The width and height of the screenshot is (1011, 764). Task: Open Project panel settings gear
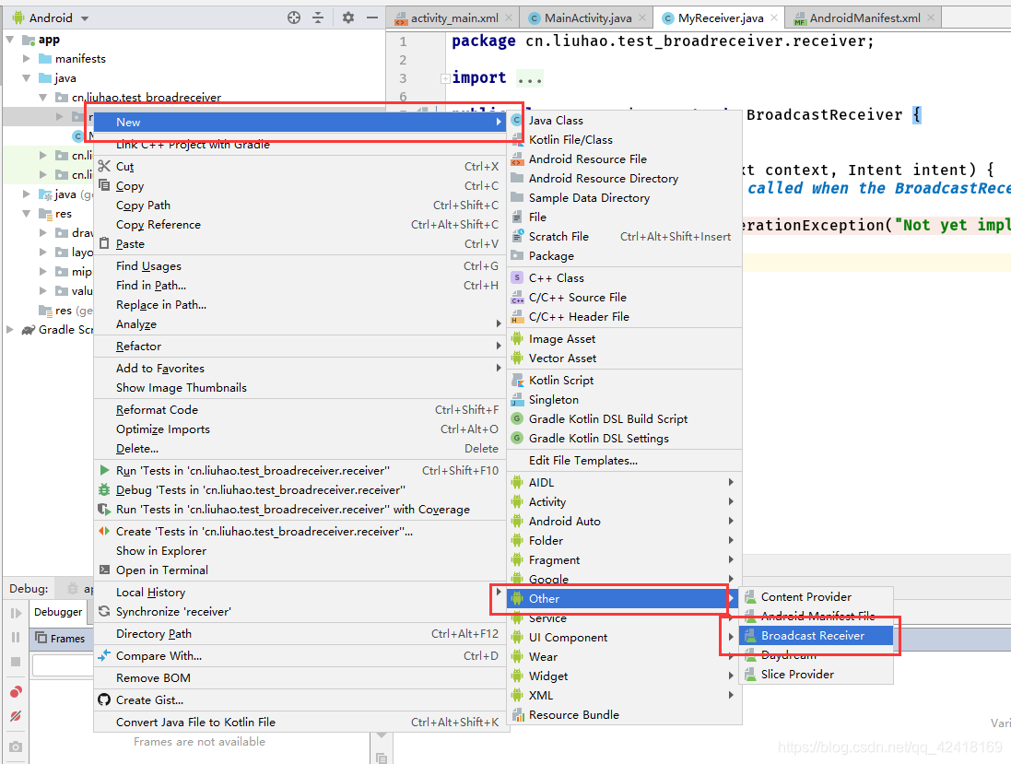click(x=348, y=18)
